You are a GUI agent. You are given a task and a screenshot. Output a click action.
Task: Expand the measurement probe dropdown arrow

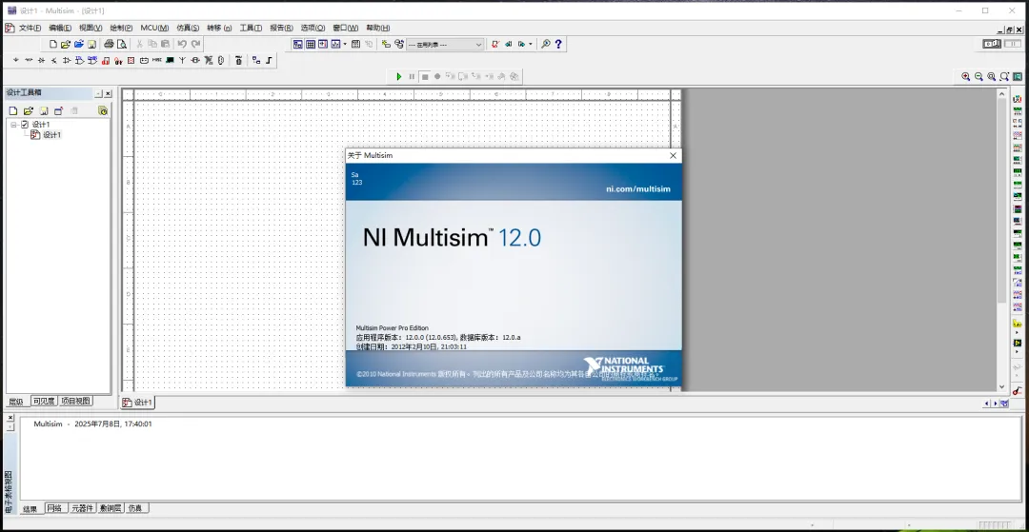coord(1017,332)
